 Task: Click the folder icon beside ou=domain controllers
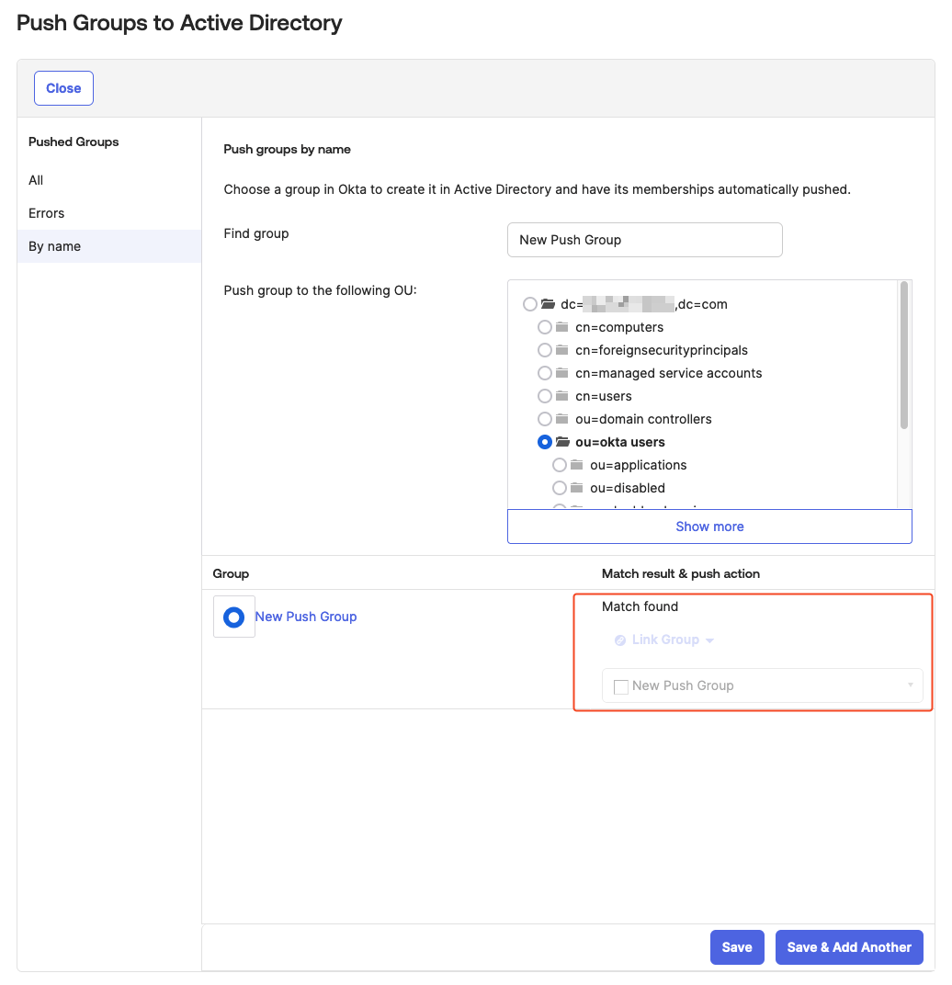(x=562, y=419)
